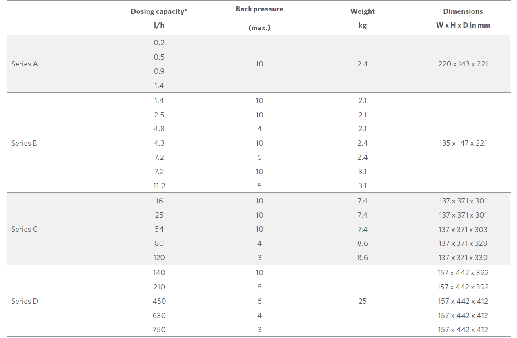Click the Dimensions column header
This screenshot has width=517, height=338.
(x=463, y=18)
